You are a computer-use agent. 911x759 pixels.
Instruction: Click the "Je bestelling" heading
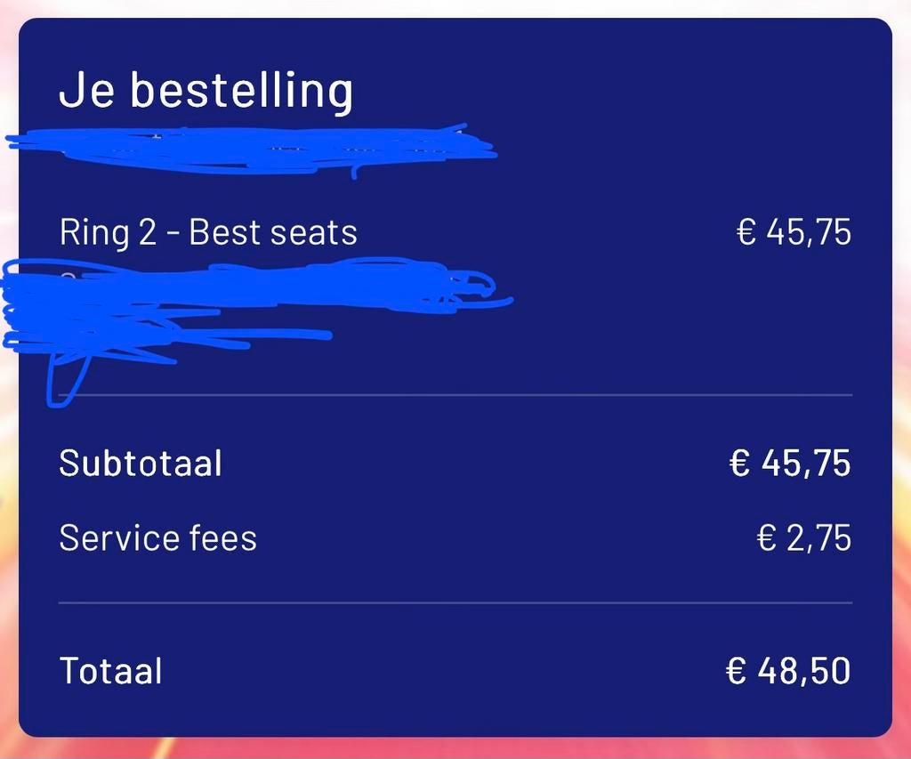click(206, 92)
